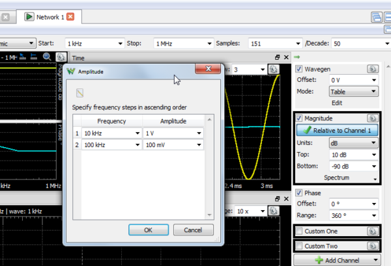Screen dimensions: 391x266
Task: Open Phase Offset dropdown
Action: (374, 204)
